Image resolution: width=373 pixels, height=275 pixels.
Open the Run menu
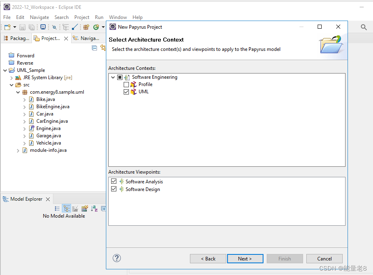tap(99, 17)
